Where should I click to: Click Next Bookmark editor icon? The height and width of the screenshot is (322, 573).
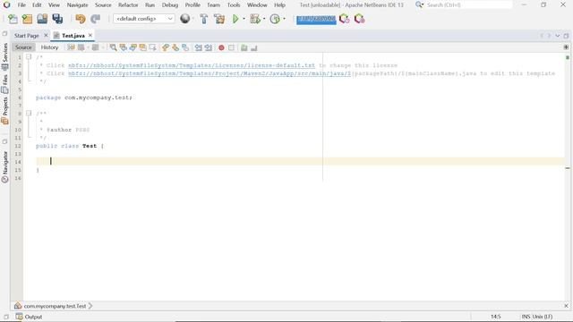pyautogui.click(x=175, y=47)
